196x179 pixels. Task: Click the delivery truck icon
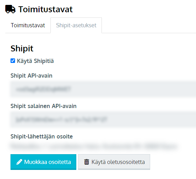point(10,9)
